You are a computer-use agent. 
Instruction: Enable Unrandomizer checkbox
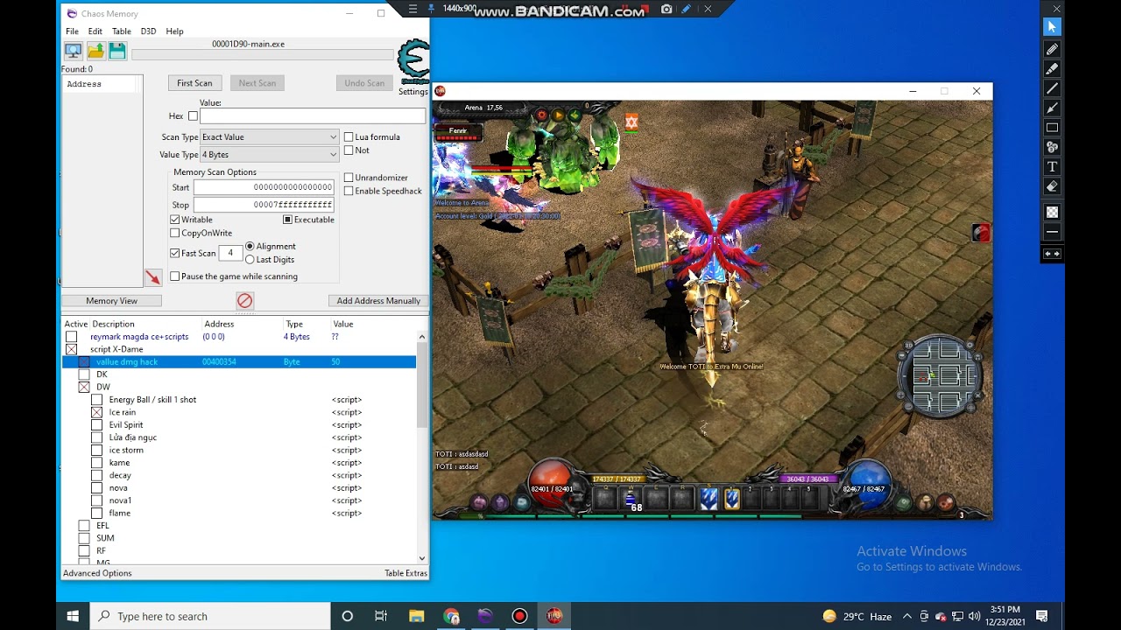349,178
